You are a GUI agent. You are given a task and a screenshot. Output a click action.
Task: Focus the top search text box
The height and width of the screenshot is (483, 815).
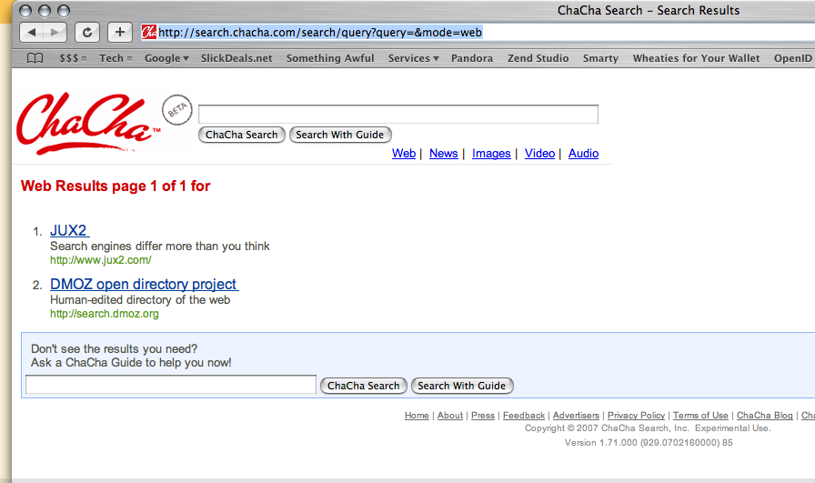(x=398, y=114)
